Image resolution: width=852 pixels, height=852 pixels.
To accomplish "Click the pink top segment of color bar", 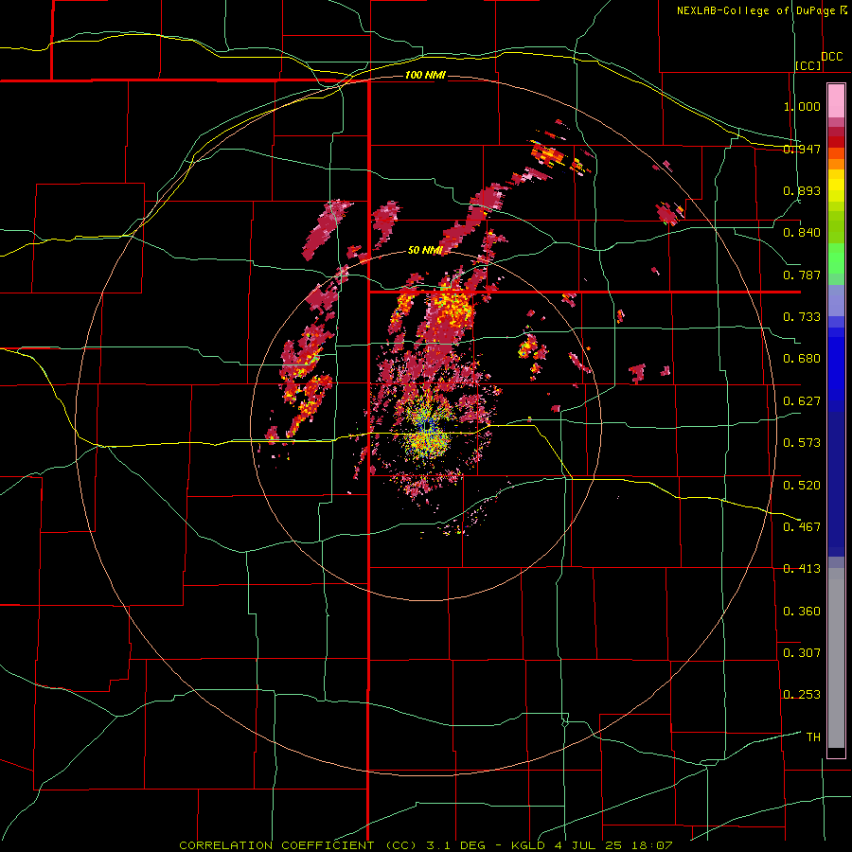I will click(836, 101).
